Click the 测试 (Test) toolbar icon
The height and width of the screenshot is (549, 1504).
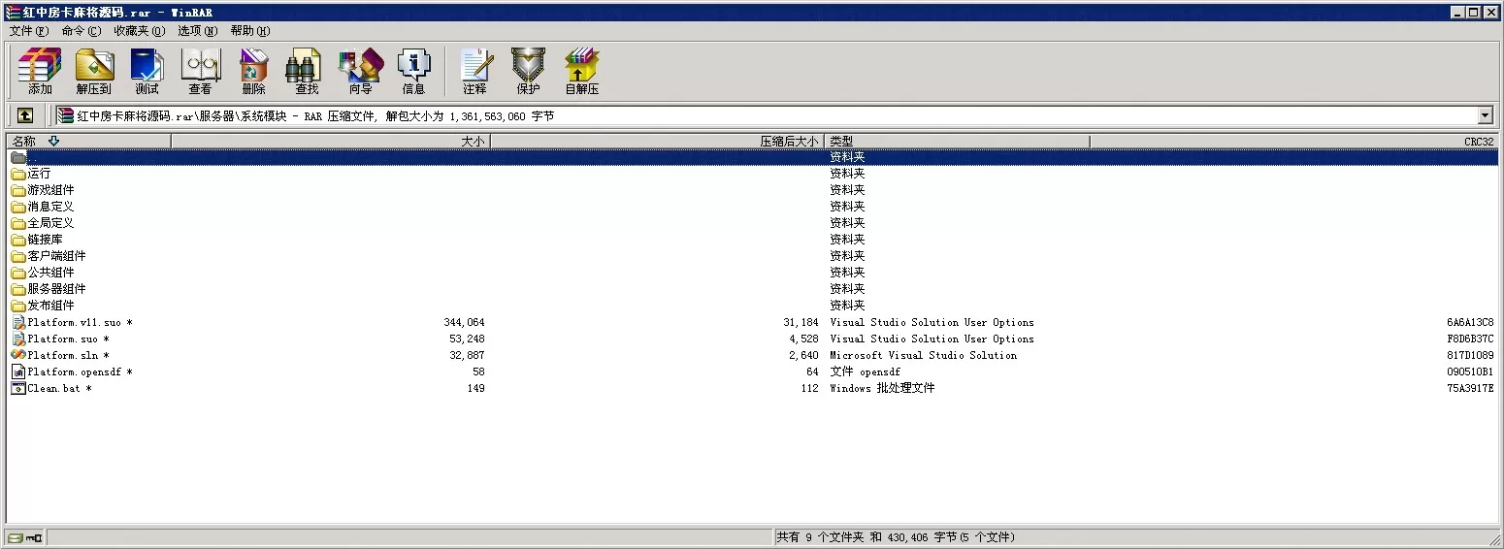[x=147, y=72]
